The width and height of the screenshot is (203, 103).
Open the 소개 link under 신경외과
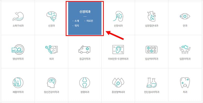(x=77, y=21)
